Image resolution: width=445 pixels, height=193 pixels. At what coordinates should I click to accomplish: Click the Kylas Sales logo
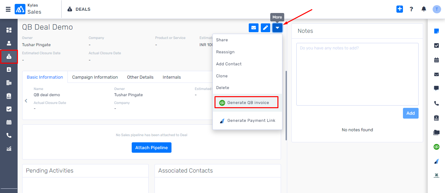(x=28, y=9)
